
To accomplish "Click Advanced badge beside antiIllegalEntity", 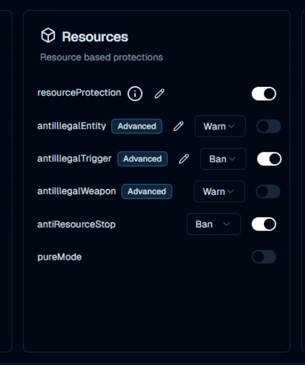I will [x=137, y=126].
